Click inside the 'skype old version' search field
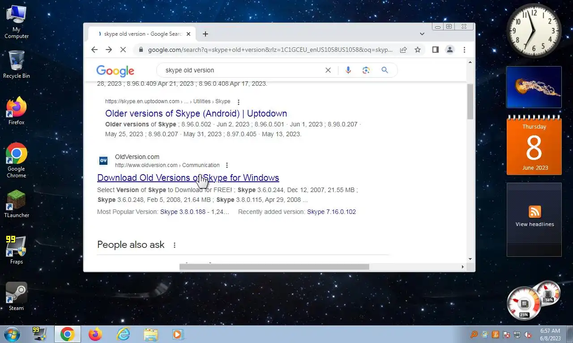 (242, 70)
